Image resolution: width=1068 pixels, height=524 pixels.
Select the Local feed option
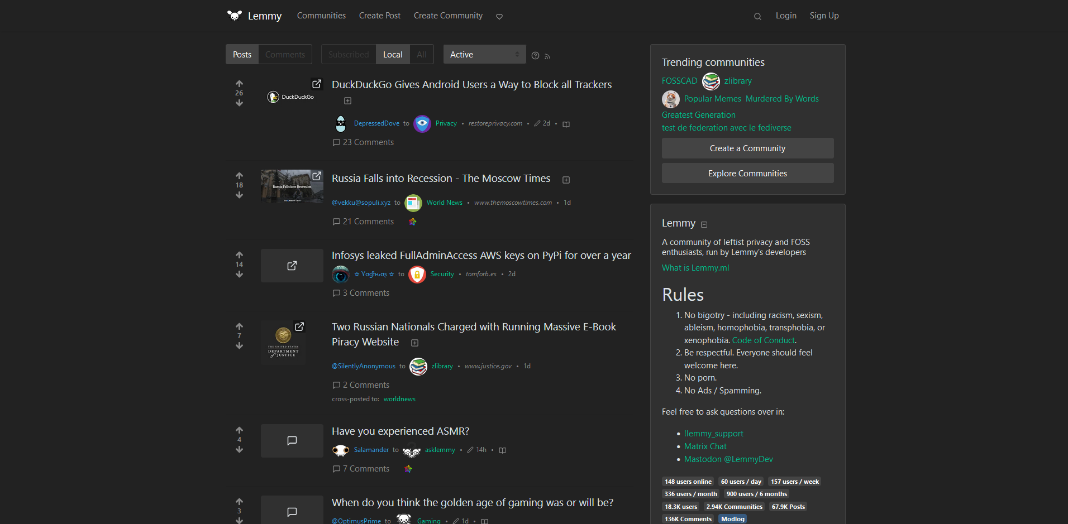[x=393, y=54]
